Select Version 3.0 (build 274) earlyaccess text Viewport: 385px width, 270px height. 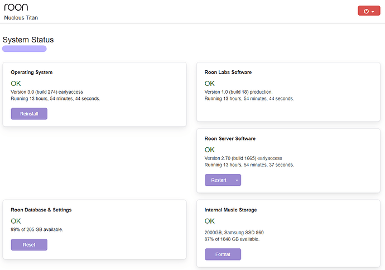[47, 92]
